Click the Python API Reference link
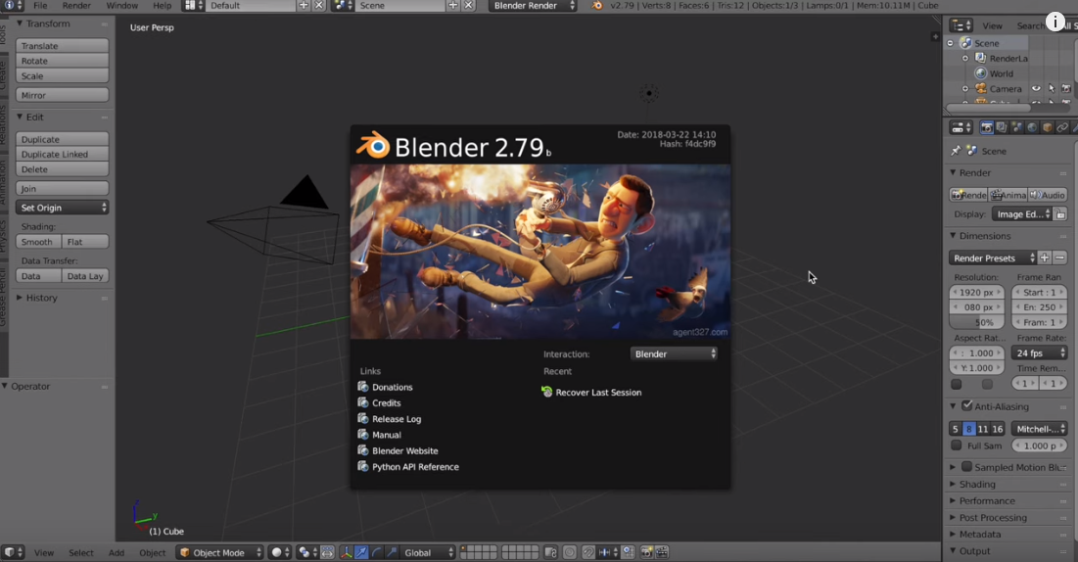 coord(415,466)
